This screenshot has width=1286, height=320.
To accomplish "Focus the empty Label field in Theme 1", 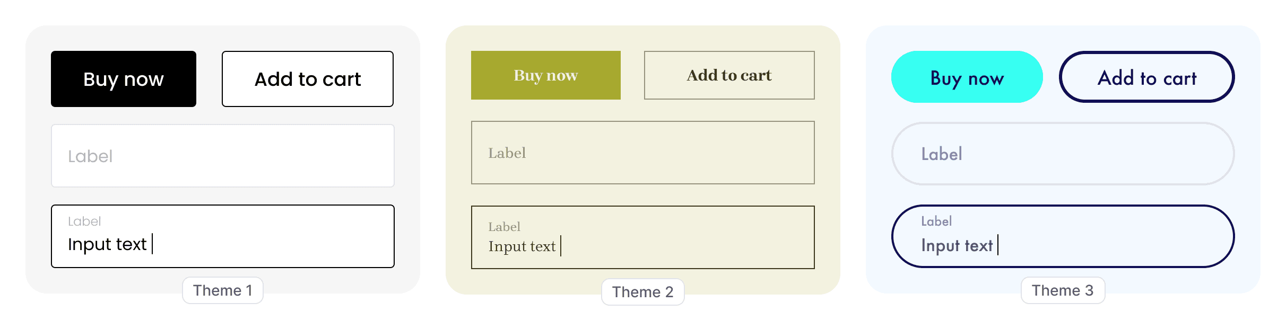I will [x=223, y=156].
